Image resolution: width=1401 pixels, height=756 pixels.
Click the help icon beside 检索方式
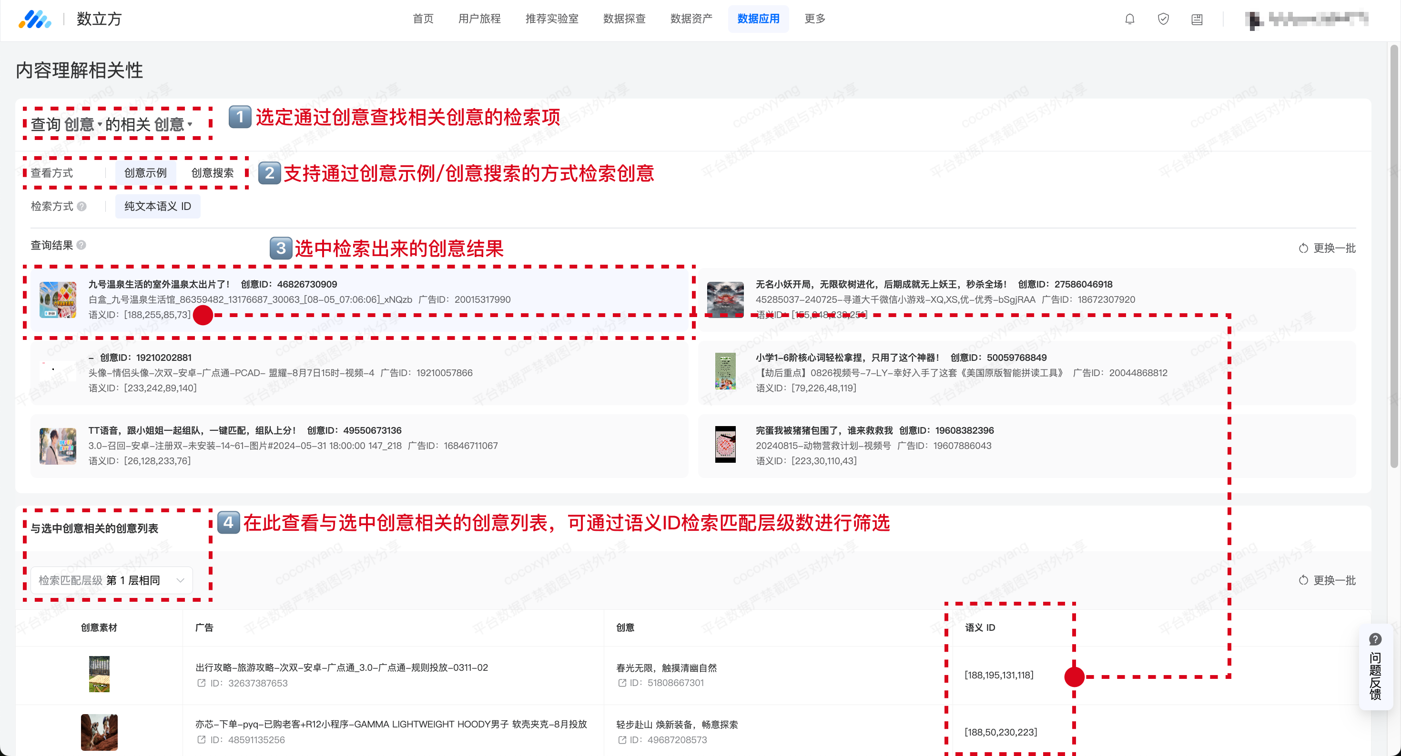click(82, 207)
